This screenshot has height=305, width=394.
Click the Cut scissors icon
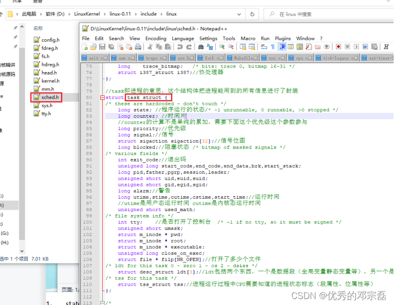point(150,47)
